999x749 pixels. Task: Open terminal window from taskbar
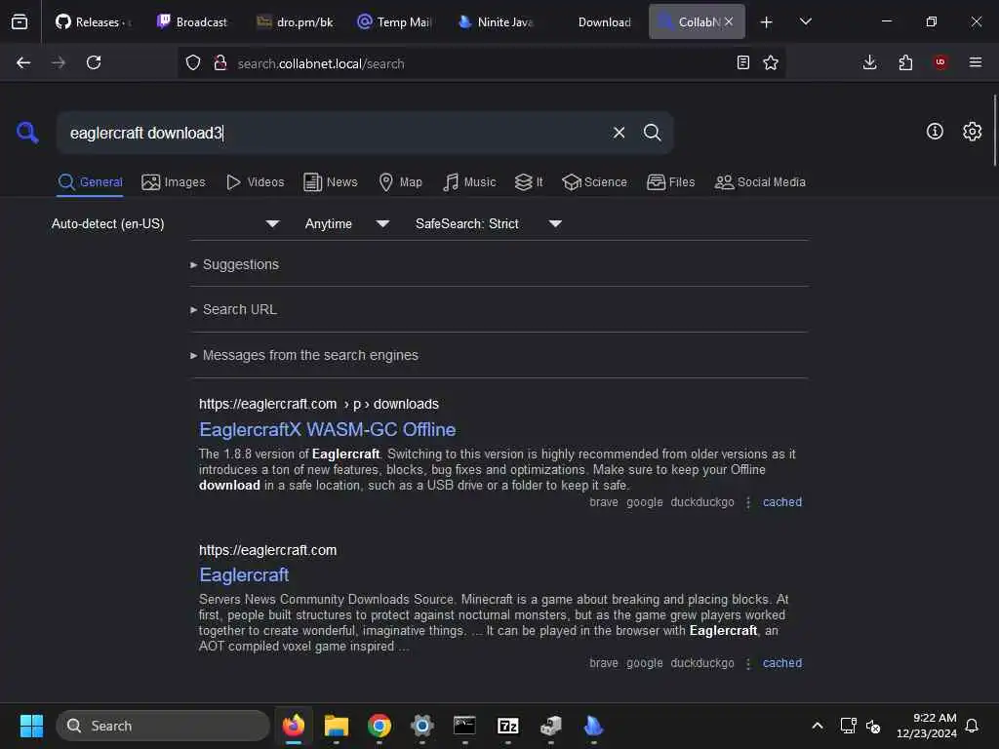(x=464, y=726)
